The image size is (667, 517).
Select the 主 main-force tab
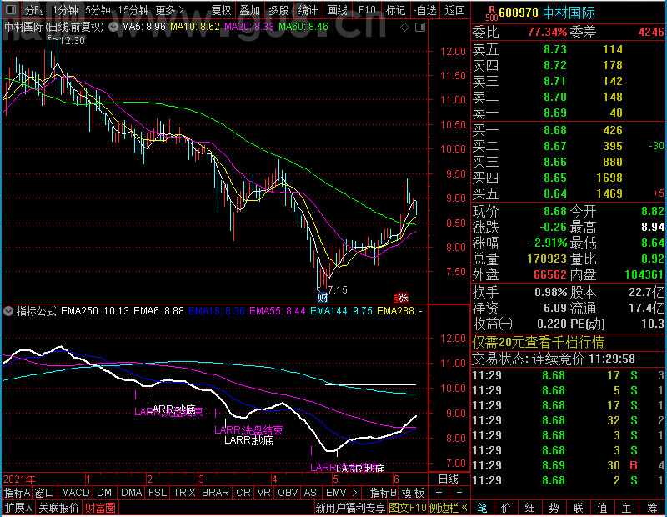coord(627,508)
